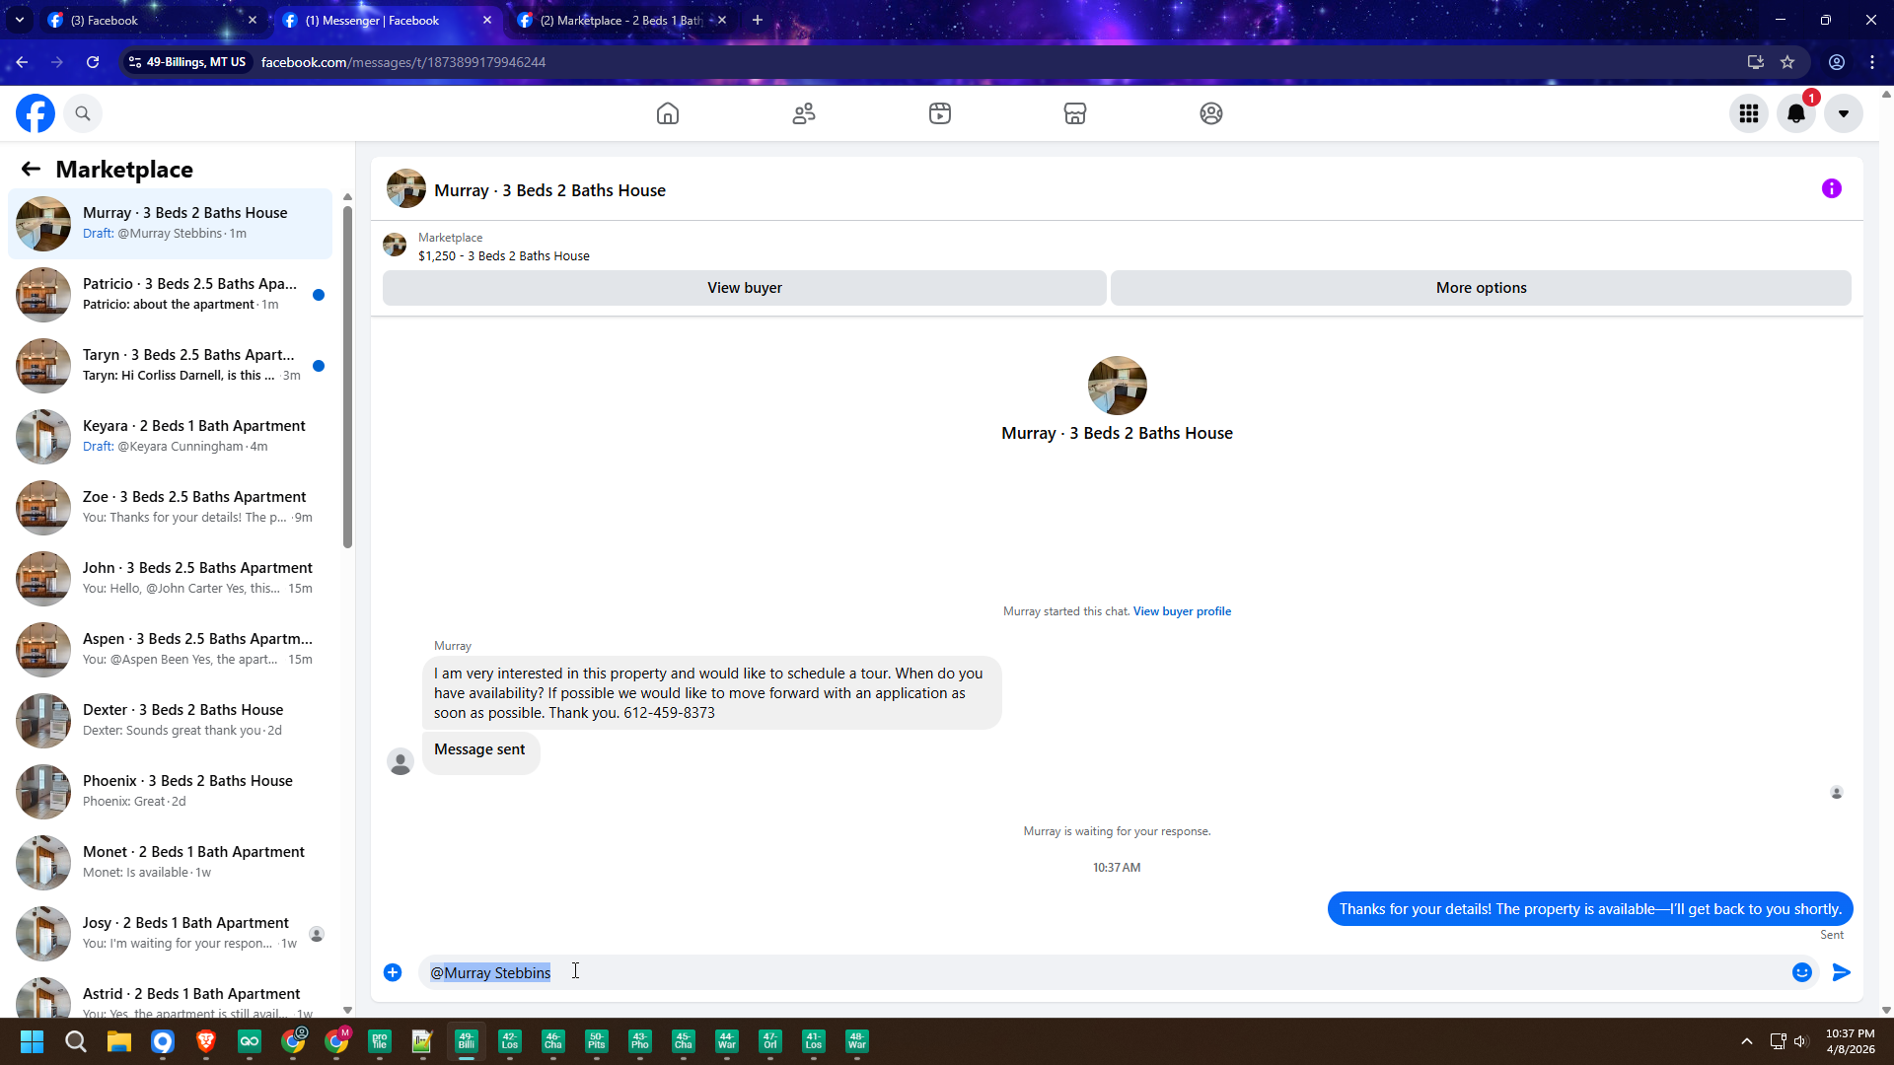The image size is (1894, 1065).
Task: Click the plus attachment icon beside input
Action: coord(393,972)
